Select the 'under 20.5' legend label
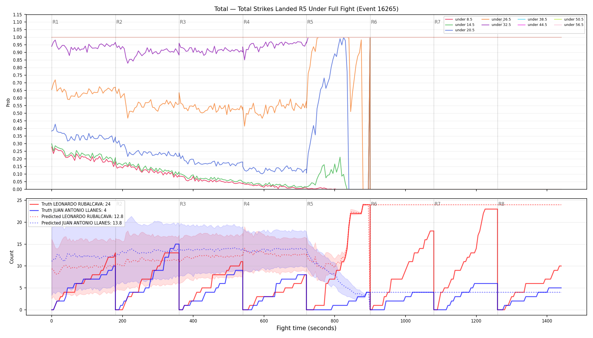The image size is (593, 338). click(465, 30)
